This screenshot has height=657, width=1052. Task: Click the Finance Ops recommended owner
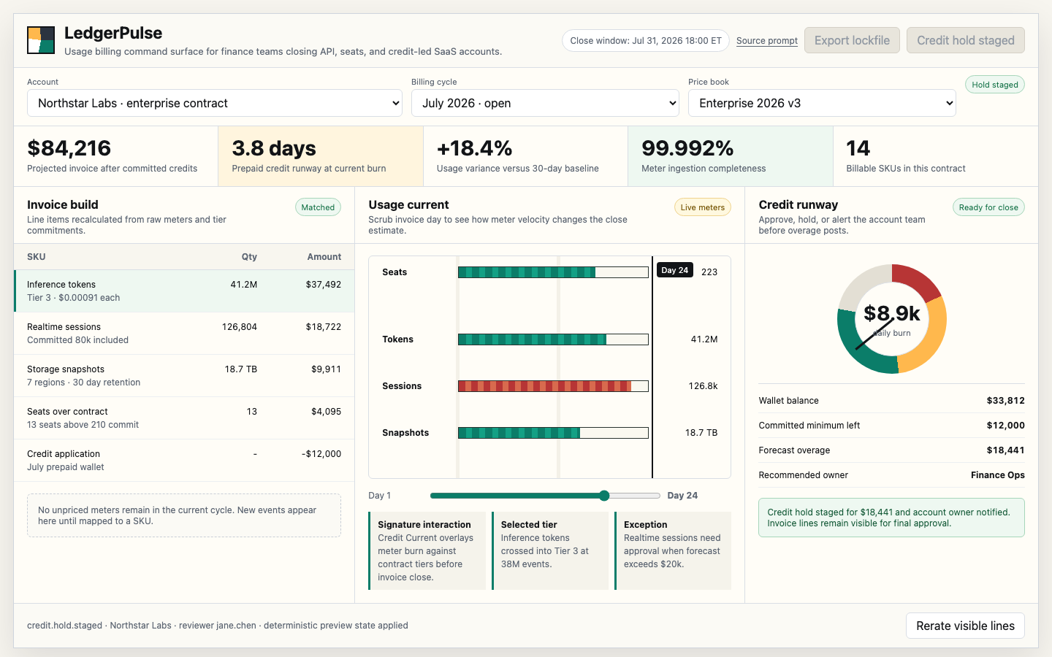[x=997, y=475]
